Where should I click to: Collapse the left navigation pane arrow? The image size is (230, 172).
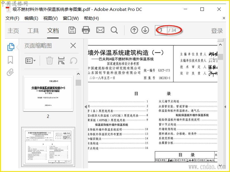pos(86,107)
